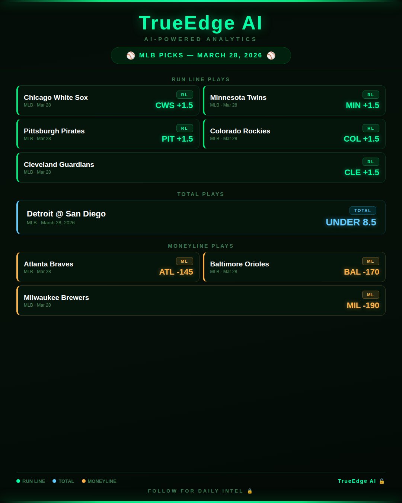The width and height of the screenshot is (402, 503).
Task: Click the Minnesota Twins team name
Action: click(238, 98)
